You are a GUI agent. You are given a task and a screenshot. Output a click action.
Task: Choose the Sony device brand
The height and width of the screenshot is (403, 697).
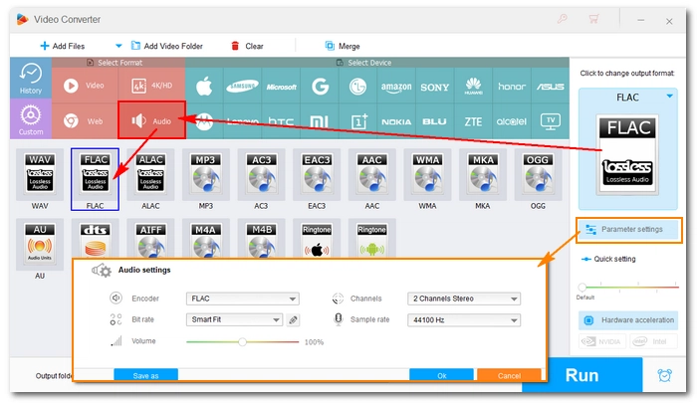pyautogui.click(x=435, y=86)
